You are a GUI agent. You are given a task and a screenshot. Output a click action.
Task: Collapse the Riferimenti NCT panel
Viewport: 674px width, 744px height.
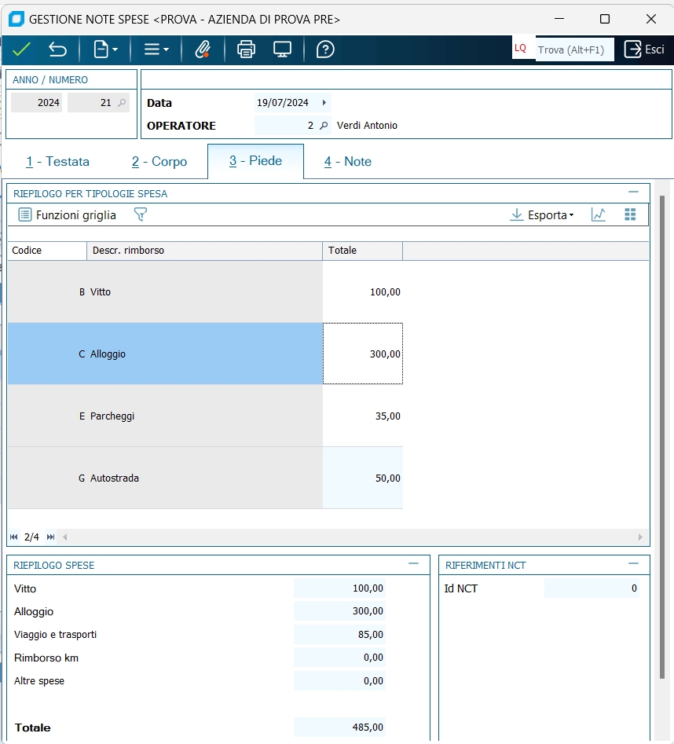pos(633,564)
